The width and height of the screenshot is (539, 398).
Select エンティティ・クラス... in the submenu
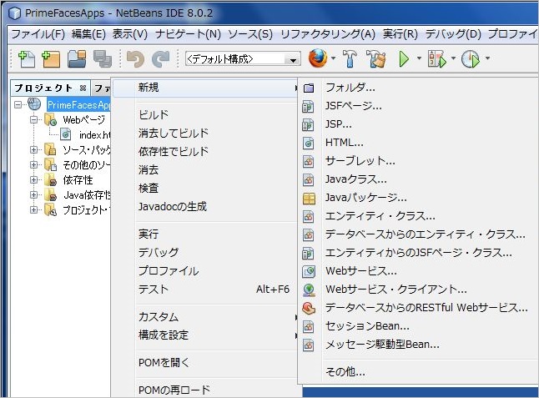coord(419,216)
